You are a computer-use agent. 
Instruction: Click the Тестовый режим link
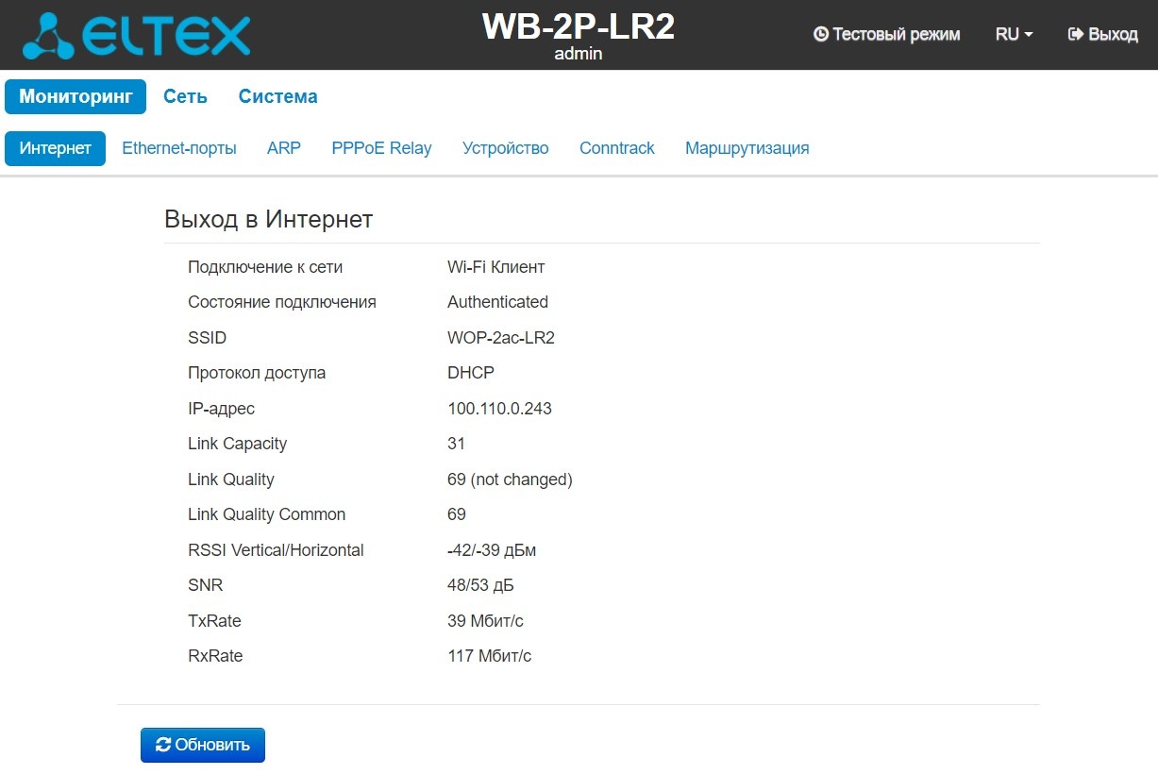point(887,34)
